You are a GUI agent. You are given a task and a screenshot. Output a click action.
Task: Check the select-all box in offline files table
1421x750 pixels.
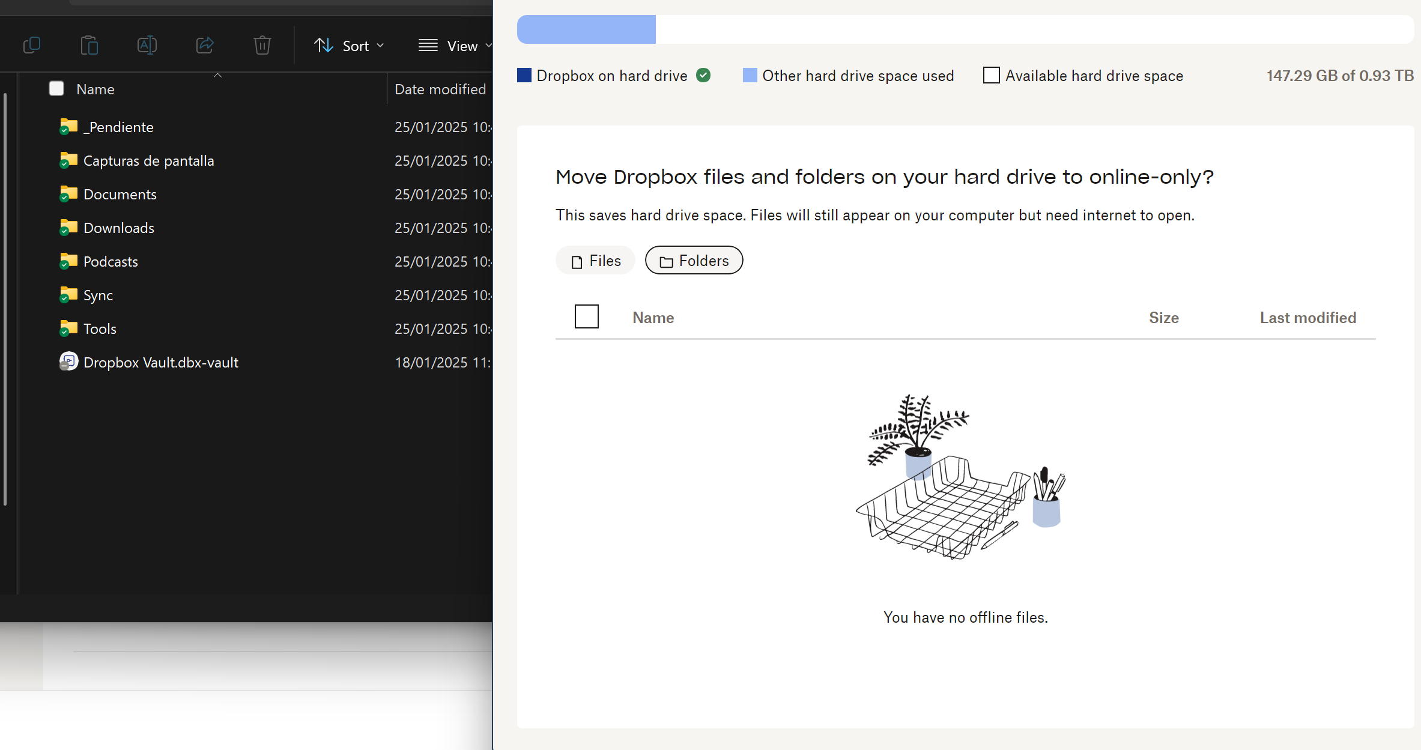click(x=586, y=316)
